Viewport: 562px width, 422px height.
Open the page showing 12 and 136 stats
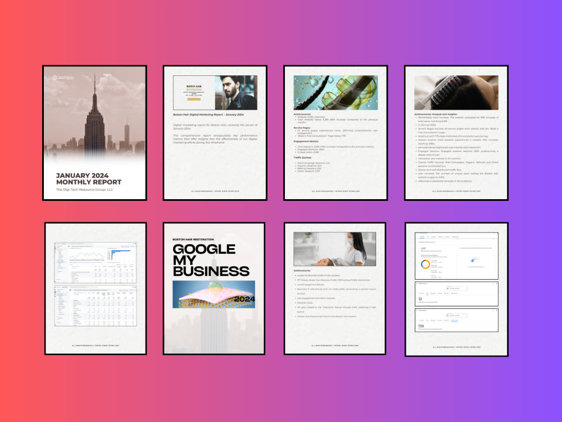[456, 289]
